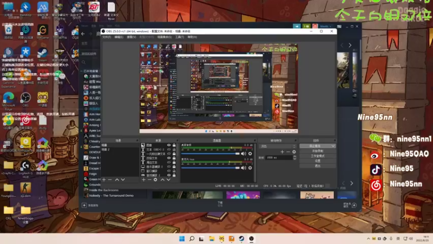The width and height of the screenshot is (433, 244).
Task: Open transition properties gear icon
Action: coord(294,152)
